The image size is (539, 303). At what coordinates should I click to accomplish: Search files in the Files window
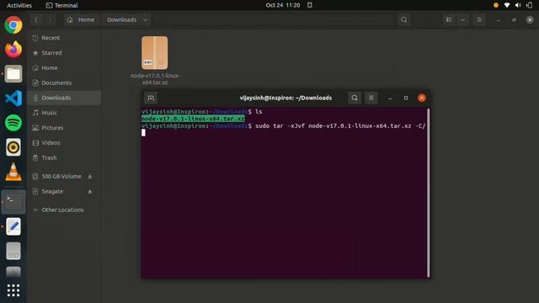coord(404,20)
